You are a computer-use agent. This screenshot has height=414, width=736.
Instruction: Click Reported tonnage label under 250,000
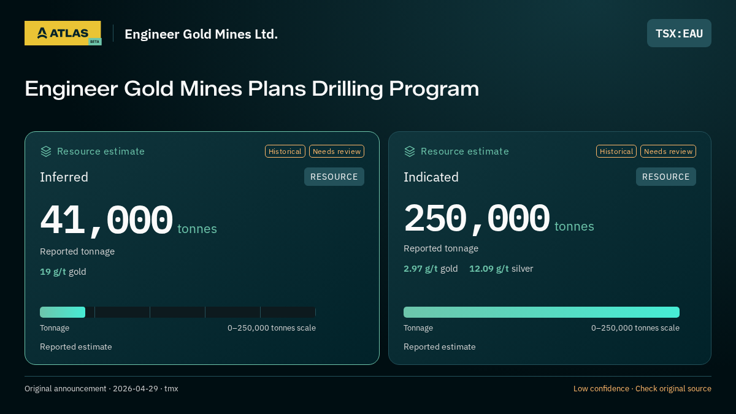pos(441,248)
